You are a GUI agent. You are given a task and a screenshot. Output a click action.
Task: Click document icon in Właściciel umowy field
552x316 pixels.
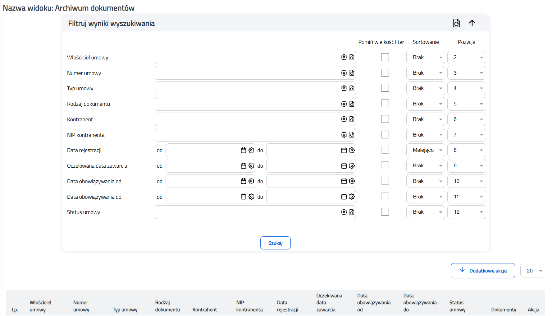(352, 57)
